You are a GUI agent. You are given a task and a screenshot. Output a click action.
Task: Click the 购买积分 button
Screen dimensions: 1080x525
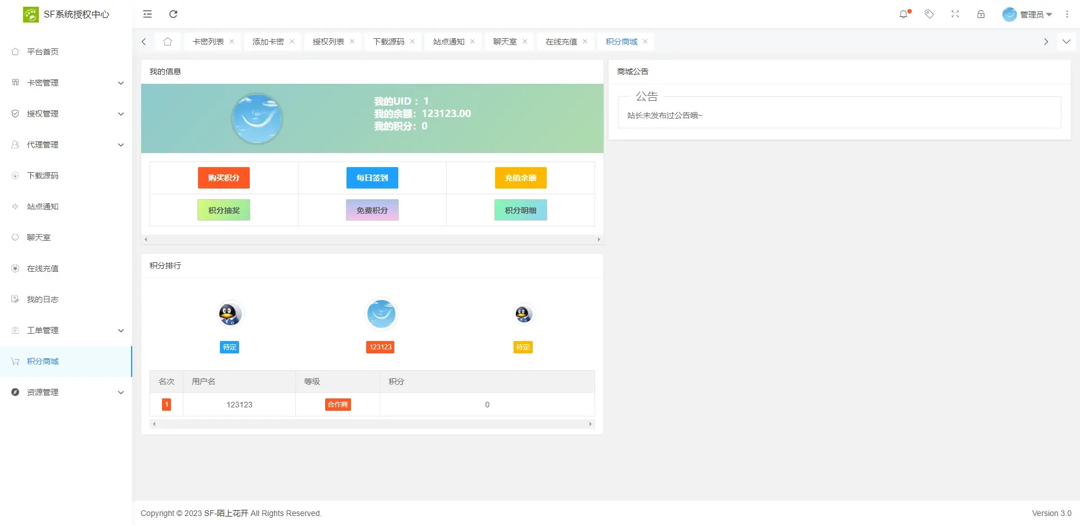[223, 178]
